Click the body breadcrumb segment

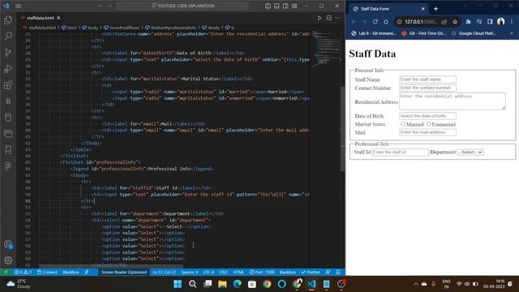tap(90, 28)
